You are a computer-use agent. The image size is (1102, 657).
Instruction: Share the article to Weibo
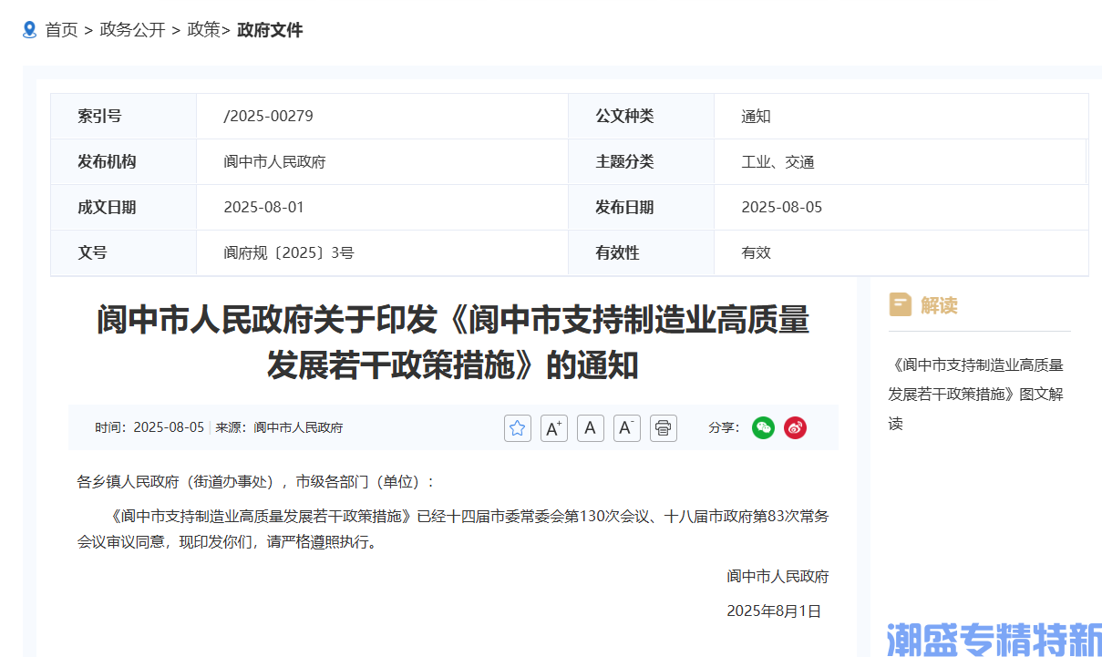pos(795,427)
